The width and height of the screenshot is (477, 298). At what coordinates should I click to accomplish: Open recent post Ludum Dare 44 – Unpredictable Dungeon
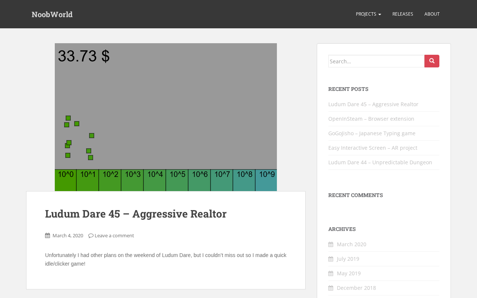tap(380, 162)
